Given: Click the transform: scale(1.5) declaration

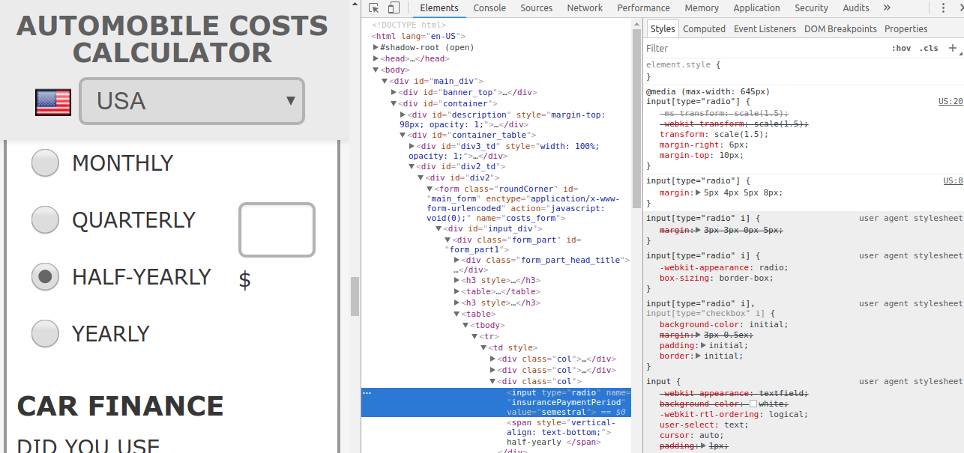Looking at the screenshot, I should coord(714,134).
